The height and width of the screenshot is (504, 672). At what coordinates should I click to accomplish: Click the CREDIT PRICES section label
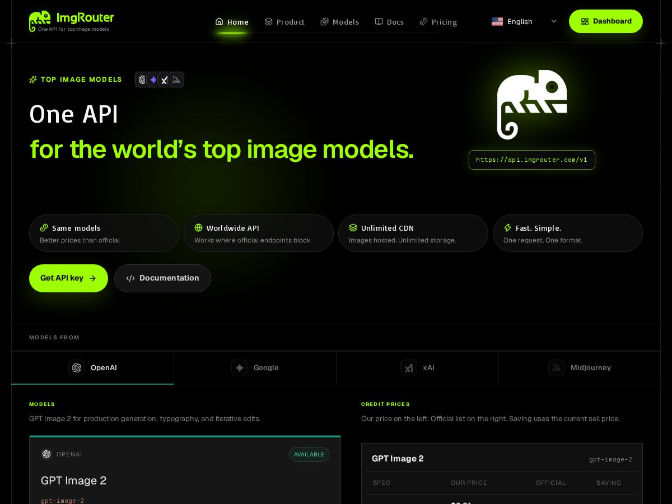(x=385, y=404)
